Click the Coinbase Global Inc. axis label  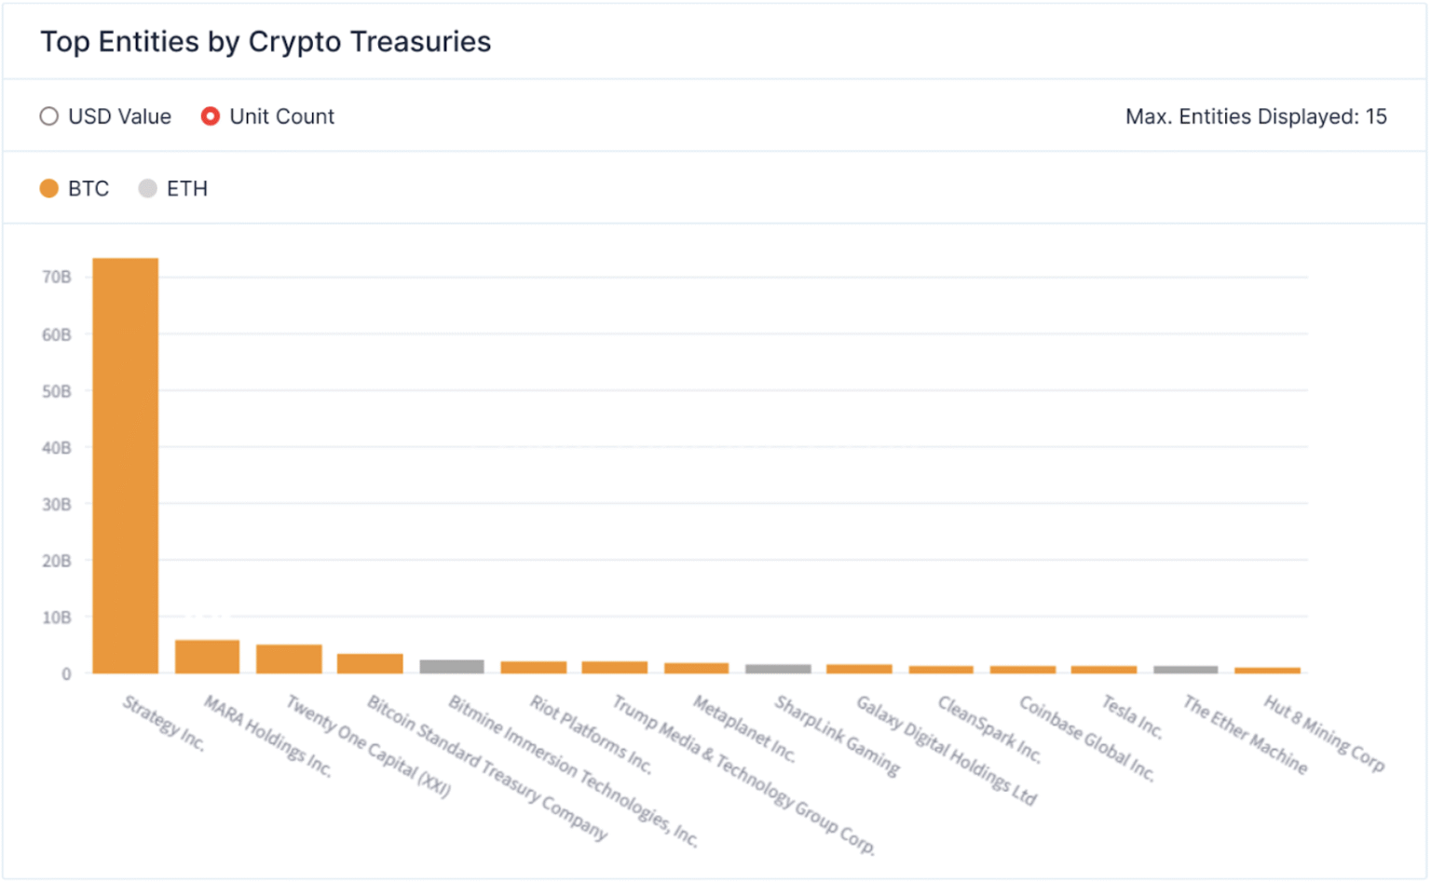(x=1087, y=738)
